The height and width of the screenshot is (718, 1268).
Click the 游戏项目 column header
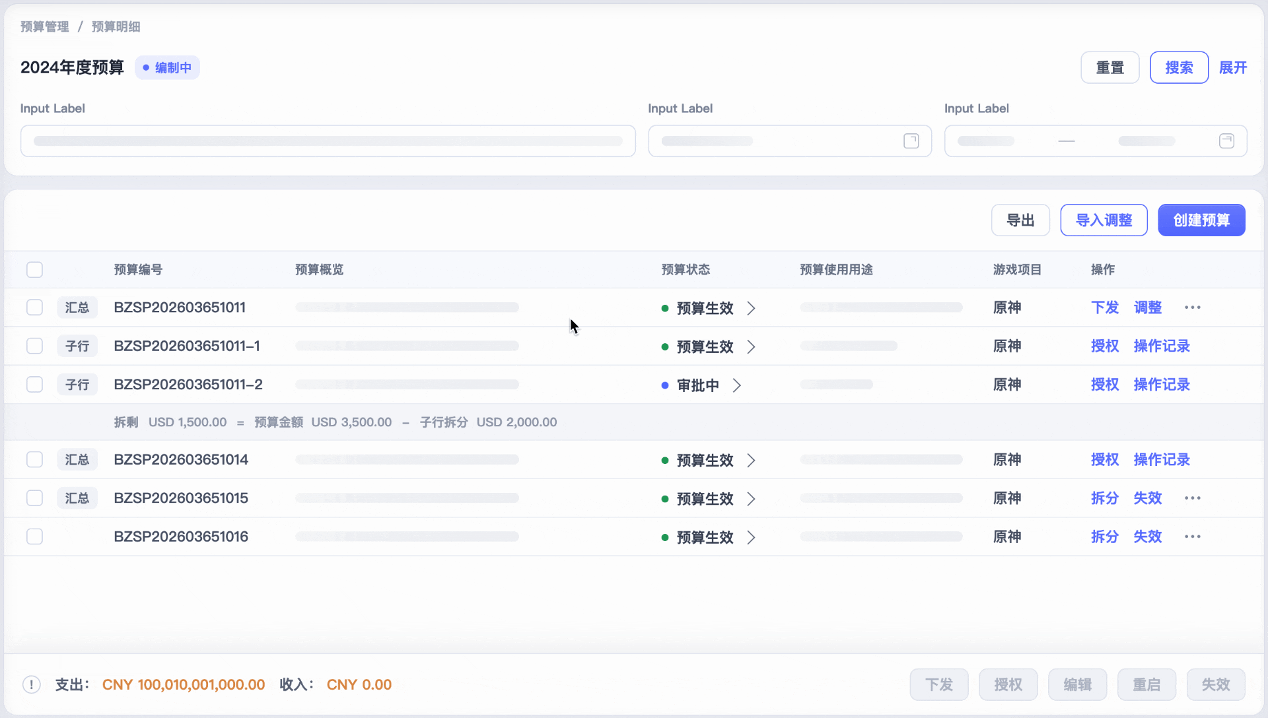pyautogui.click(x=1017, y=269)
